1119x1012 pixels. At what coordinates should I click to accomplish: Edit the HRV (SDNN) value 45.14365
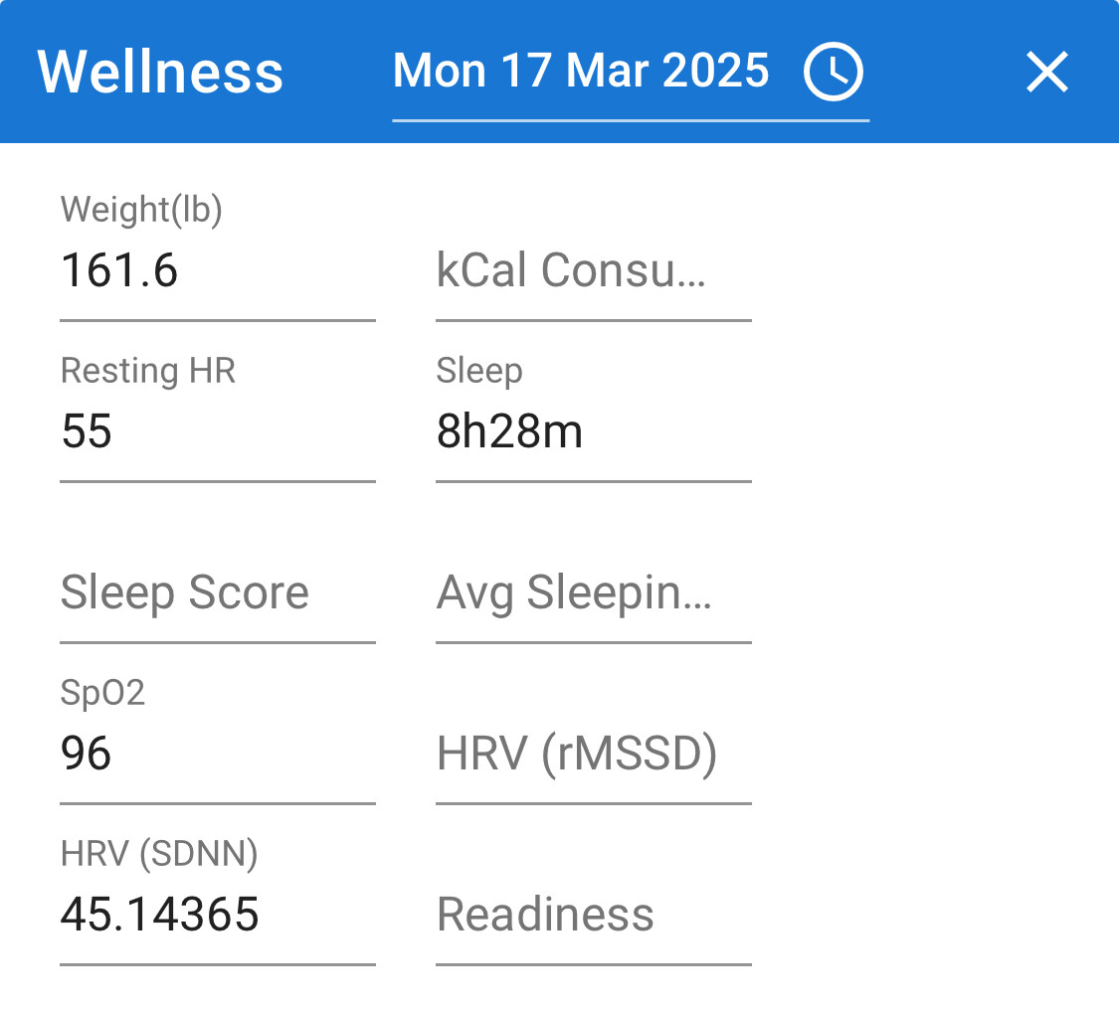coord(218,915)
